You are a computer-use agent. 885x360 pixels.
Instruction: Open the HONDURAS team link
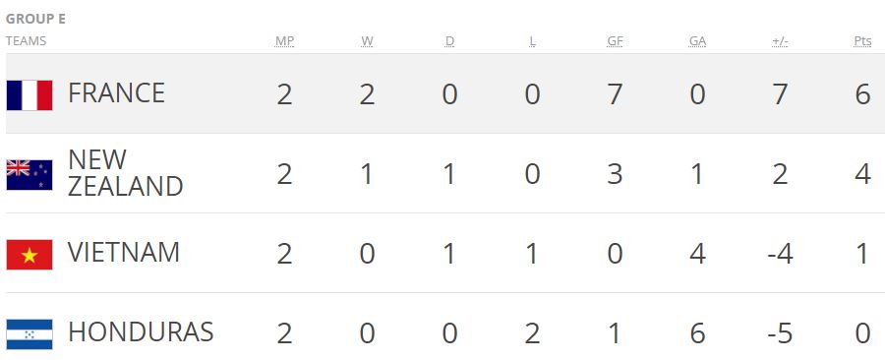coord(141,331)
